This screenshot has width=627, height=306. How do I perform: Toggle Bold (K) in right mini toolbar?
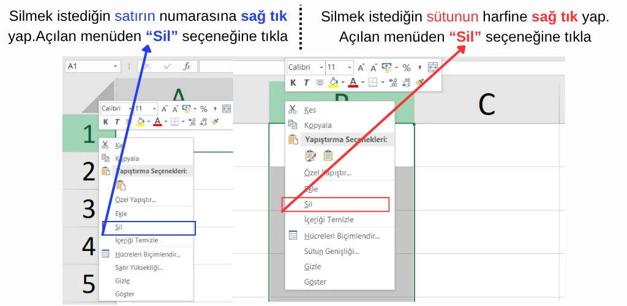click(293, 82)
